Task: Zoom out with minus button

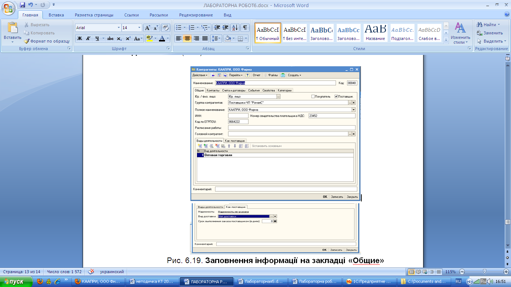Action: tap(462, 272)
